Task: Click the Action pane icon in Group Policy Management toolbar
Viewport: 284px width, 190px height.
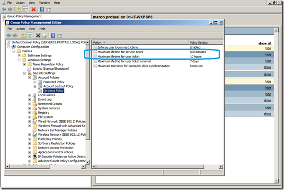Action: pyautogui.click(x=48, y=9)
